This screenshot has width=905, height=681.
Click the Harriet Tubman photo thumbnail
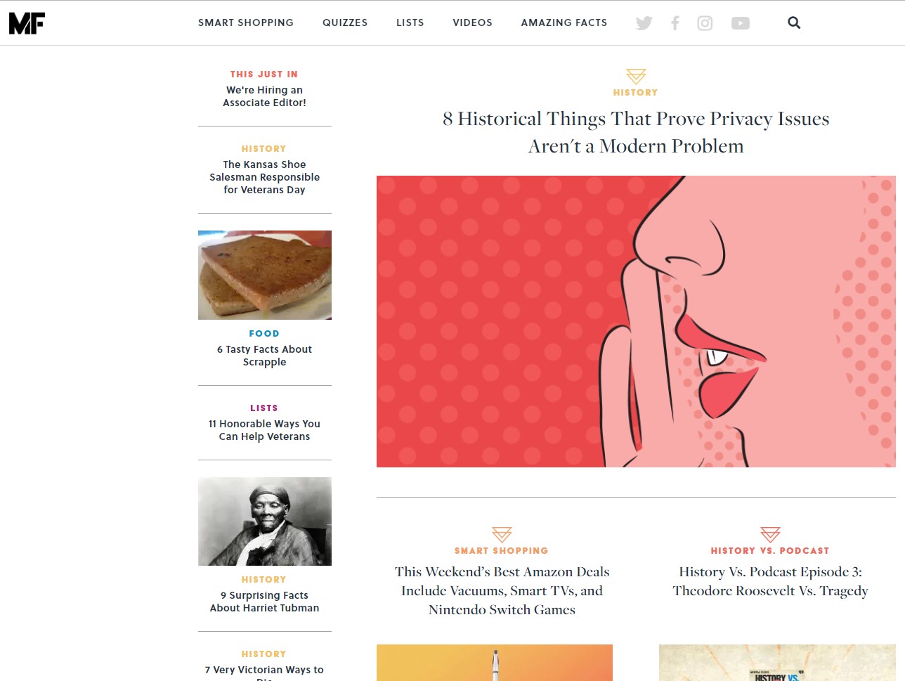(264, 521)
